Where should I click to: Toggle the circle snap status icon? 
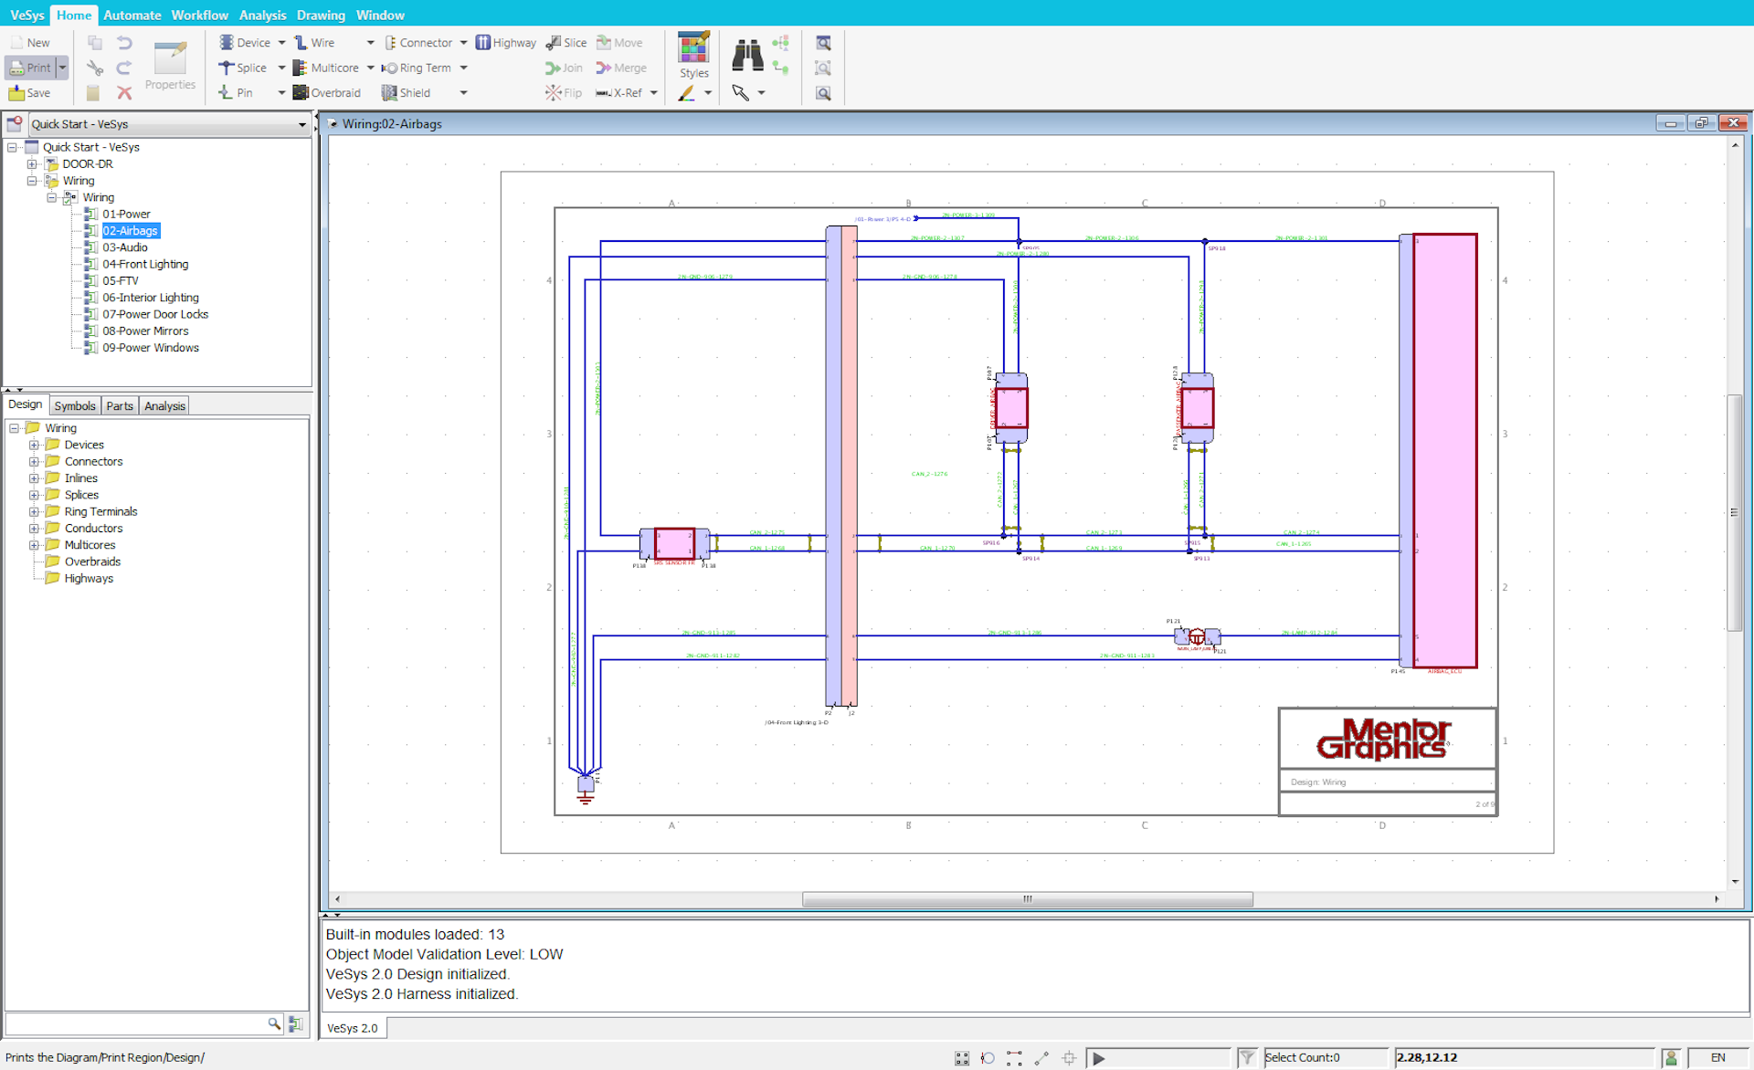(988, 1058)
